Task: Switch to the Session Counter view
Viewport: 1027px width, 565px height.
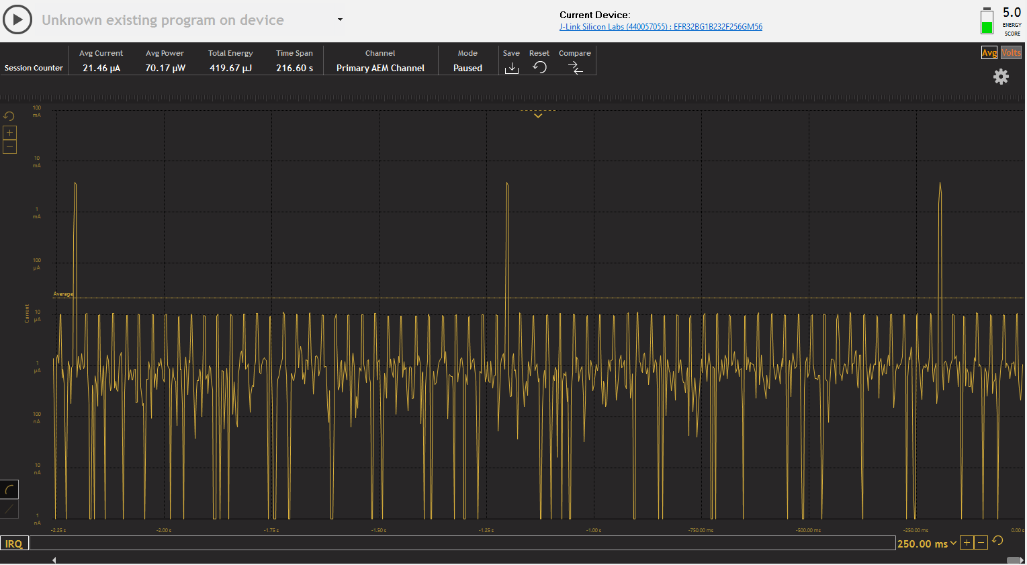Action: tap(34, 67)
